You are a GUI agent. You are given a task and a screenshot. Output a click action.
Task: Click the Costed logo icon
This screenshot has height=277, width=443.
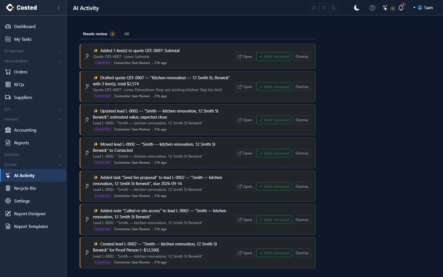click(10, 7)
